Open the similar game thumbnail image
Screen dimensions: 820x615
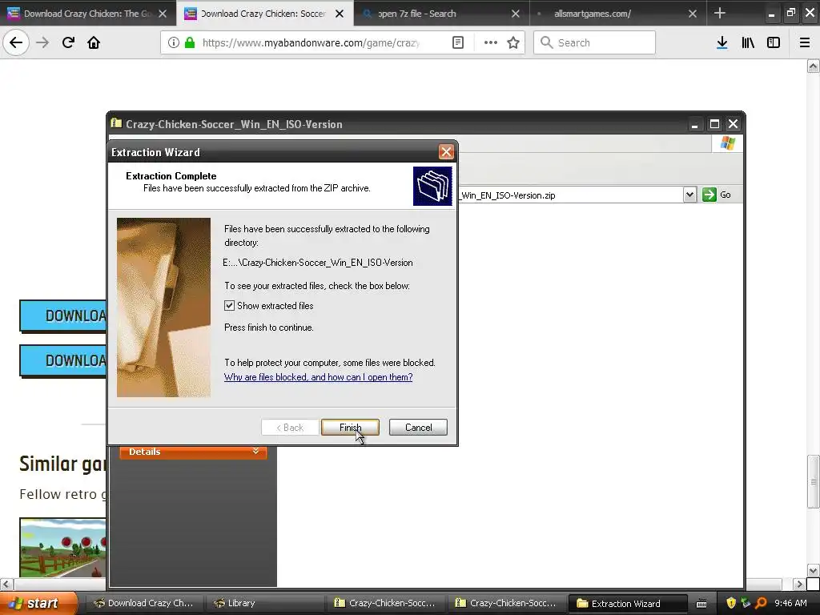(62, 548)
